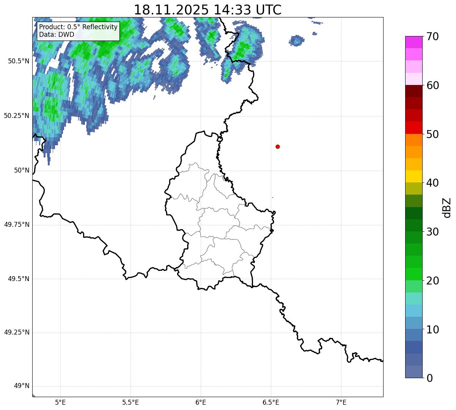Click the orange colorbar segment above 50
Screen dimensions: 456x410
(x=414, y=140)
